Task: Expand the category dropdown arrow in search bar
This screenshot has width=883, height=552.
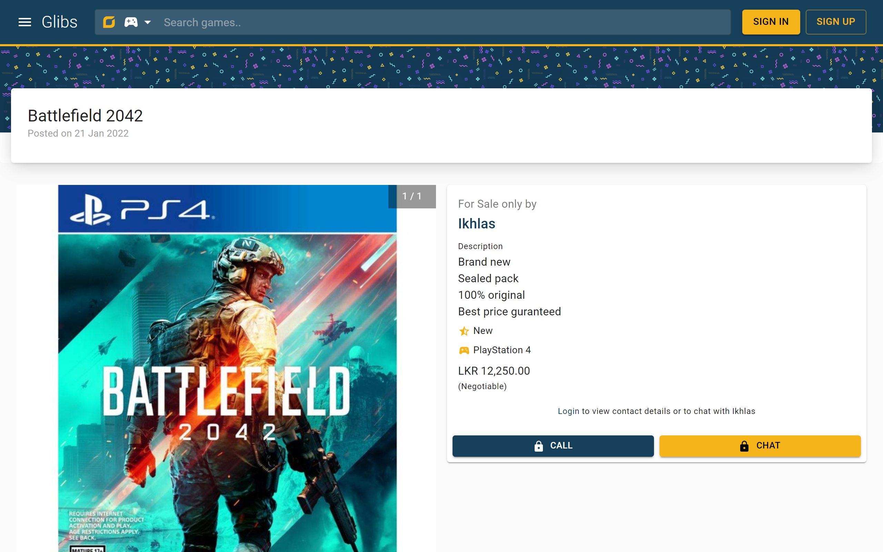Action: (148, 22)
